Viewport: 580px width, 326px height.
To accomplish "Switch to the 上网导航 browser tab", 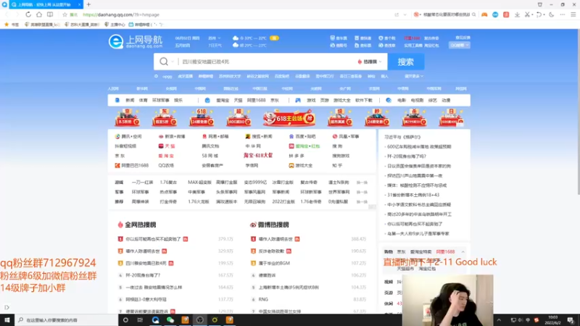I will pos(44,4).
